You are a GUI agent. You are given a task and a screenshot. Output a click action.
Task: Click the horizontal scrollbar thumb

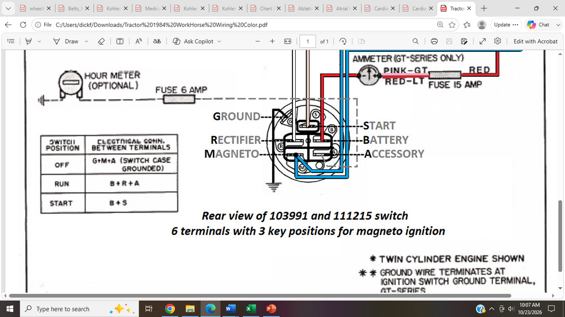pyautogui.click(x=260, y=295)
